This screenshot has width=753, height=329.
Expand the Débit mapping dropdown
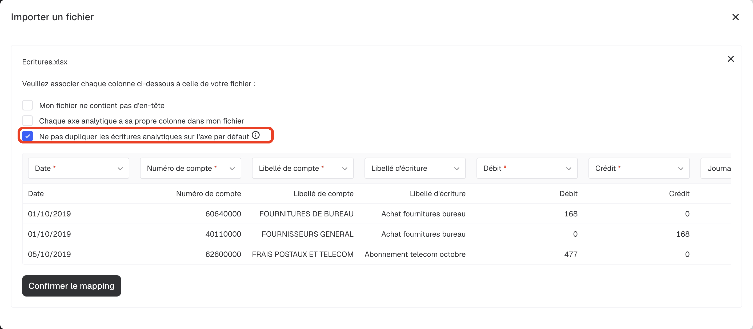(527, 168)
